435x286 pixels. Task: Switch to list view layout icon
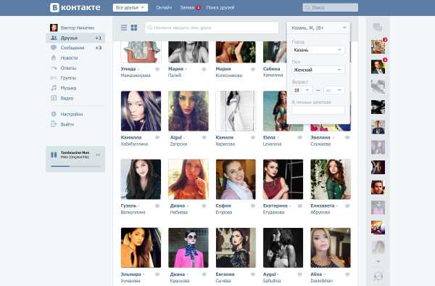[124, 28]
